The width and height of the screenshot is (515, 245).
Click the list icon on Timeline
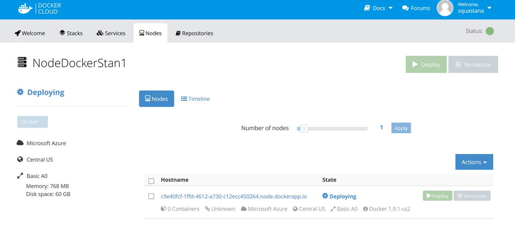pos(184,99)
